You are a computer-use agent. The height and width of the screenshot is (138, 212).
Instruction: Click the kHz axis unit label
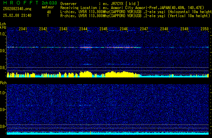point(3,27)
